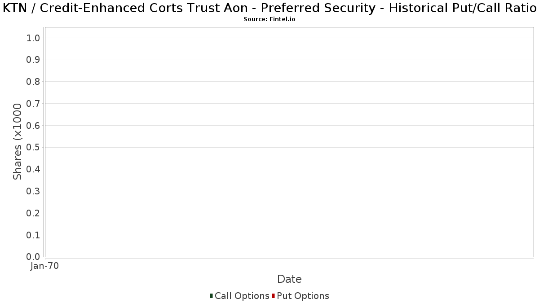Click the 0.7 y-axis tick label
Image resolution: width=539 pixels, height=303 pixels.
pos(34,104)
